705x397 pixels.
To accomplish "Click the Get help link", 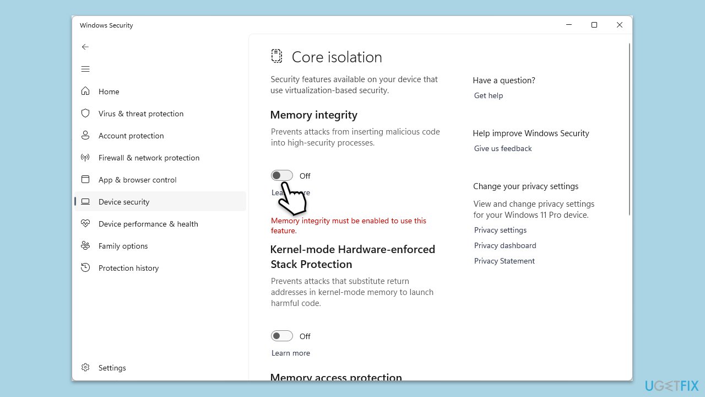I will 489,96.
